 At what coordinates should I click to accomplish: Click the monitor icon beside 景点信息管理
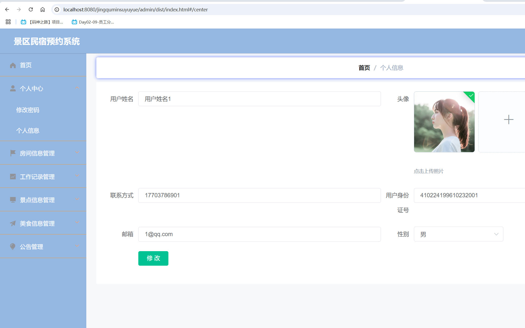(13, 200)
